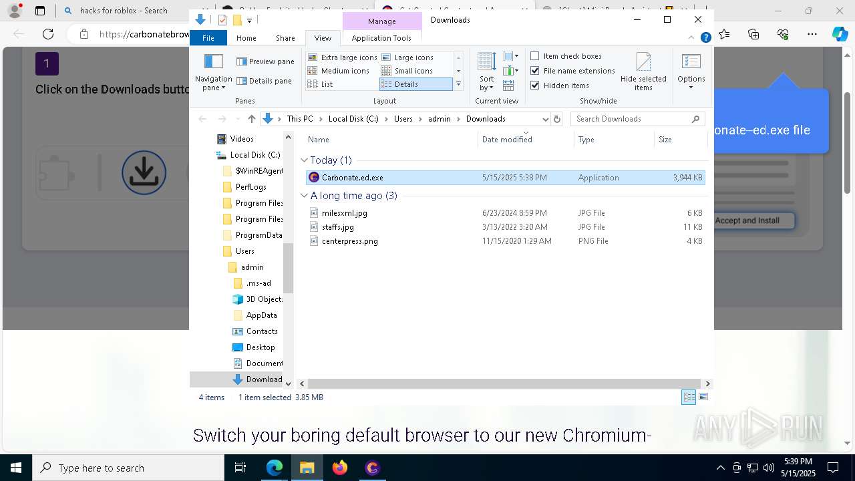Toggle the Preview pane
The width and height of the screenshot is (855, 481).
pyautogui.click(x=265, y=61)
